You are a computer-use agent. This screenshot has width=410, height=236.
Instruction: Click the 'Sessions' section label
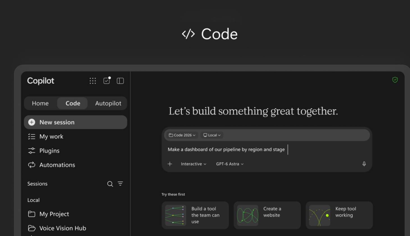[x=37, y=184]
